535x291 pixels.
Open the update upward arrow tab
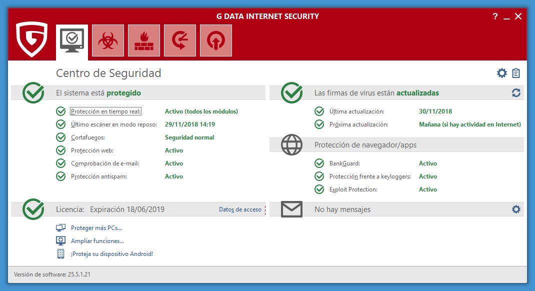click(x=216, y=40)
